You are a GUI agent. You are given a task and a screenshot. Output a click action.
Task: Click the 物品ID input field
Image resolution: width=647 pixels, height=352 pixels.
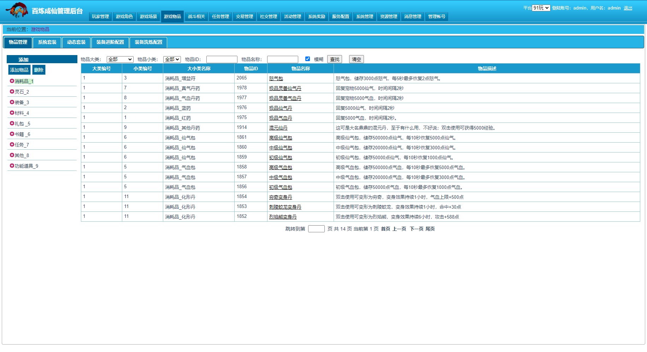pos(222,59)
